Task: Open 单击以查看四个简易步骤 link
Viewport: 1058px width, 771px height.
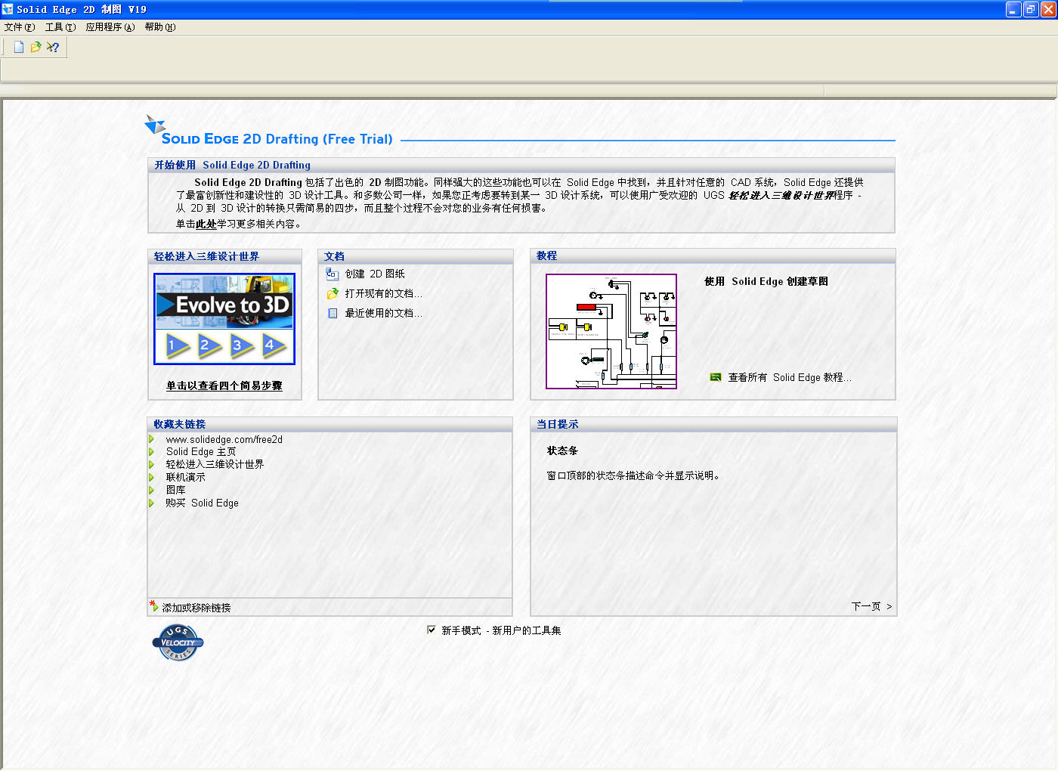Action: (x=224, y=386)
